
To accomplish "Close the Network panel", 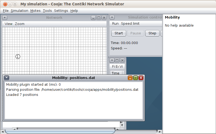I will coord(104,18).
